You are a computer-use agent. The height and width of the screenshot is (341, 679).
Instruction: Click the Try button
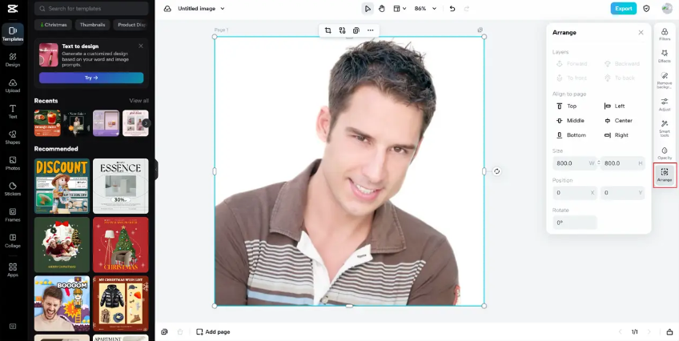[91, 78]
